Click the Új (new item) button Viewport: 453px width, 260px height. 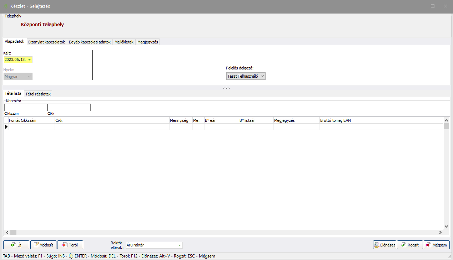(16, 245)
